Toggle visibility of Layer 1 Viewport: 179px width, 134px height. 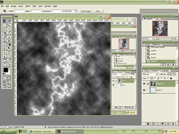pyautogui.click(x=144, y=90)
